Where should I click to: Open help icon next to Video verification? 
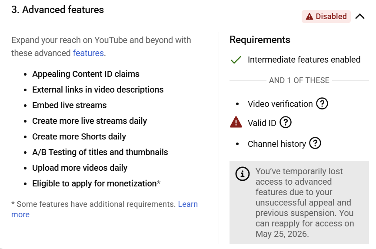click(322, 104)
